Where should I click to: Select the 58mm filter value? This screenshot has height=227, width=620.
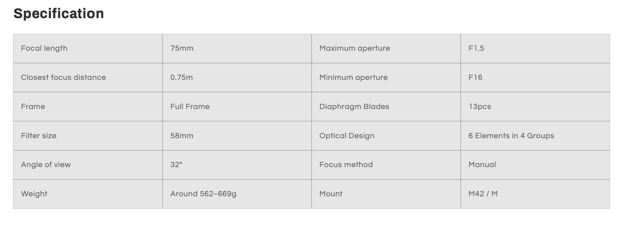coord(182,136)
